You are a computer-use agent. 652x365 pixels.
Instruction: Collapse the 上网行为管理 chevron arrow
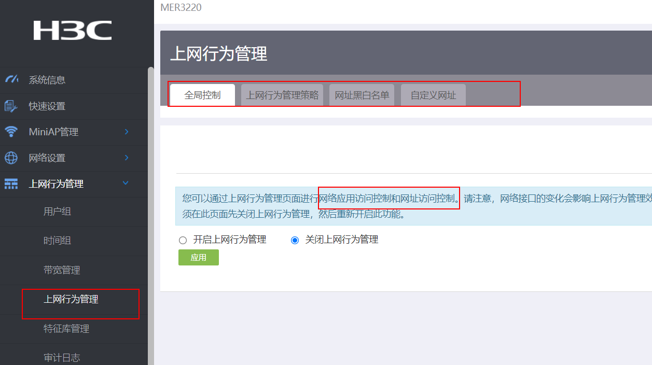coord(126,183)
